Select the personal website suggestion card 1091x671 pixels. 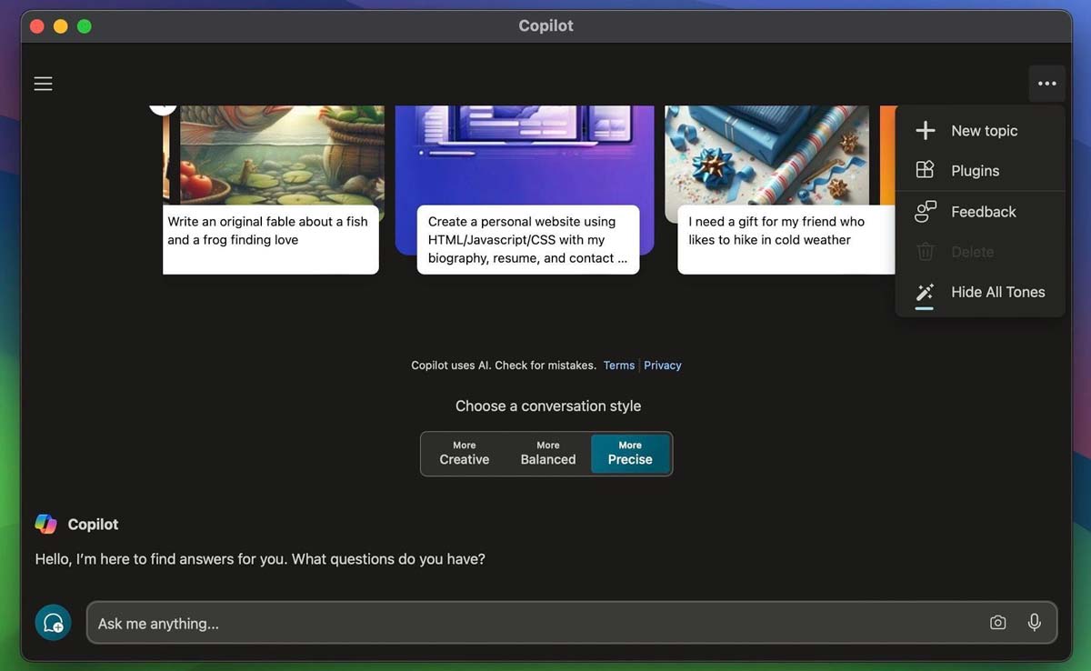click(x=527, y=240)
